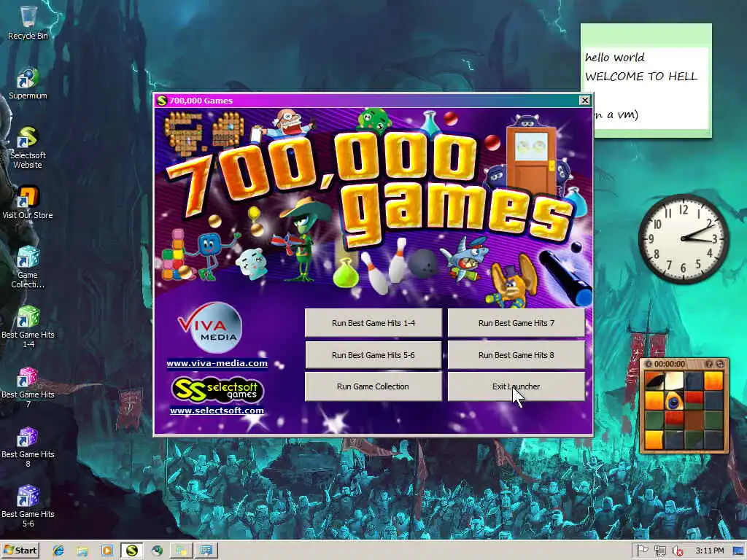The width and height of the screenshot is (747, 560).
Task: Click the 700,000 Games taskbar button
Action: pos(132,551)
